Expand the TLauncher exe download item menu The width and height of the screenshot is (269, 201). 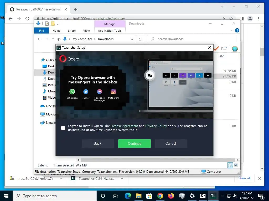point(122,178)
